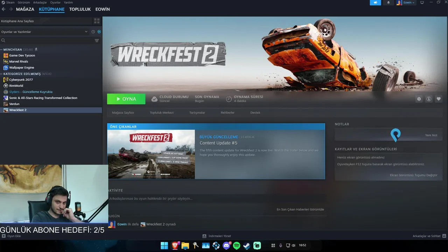Open the Yardım menu

tap(68, 2)
